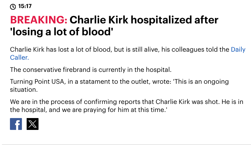
Task: Click the clock icon beside 15:17
Action: [13, 6]
